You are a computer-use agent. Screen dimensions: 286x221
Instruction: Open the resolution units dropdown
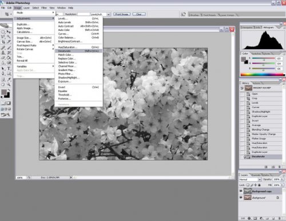pyautogui.click(x=108, y=14)
